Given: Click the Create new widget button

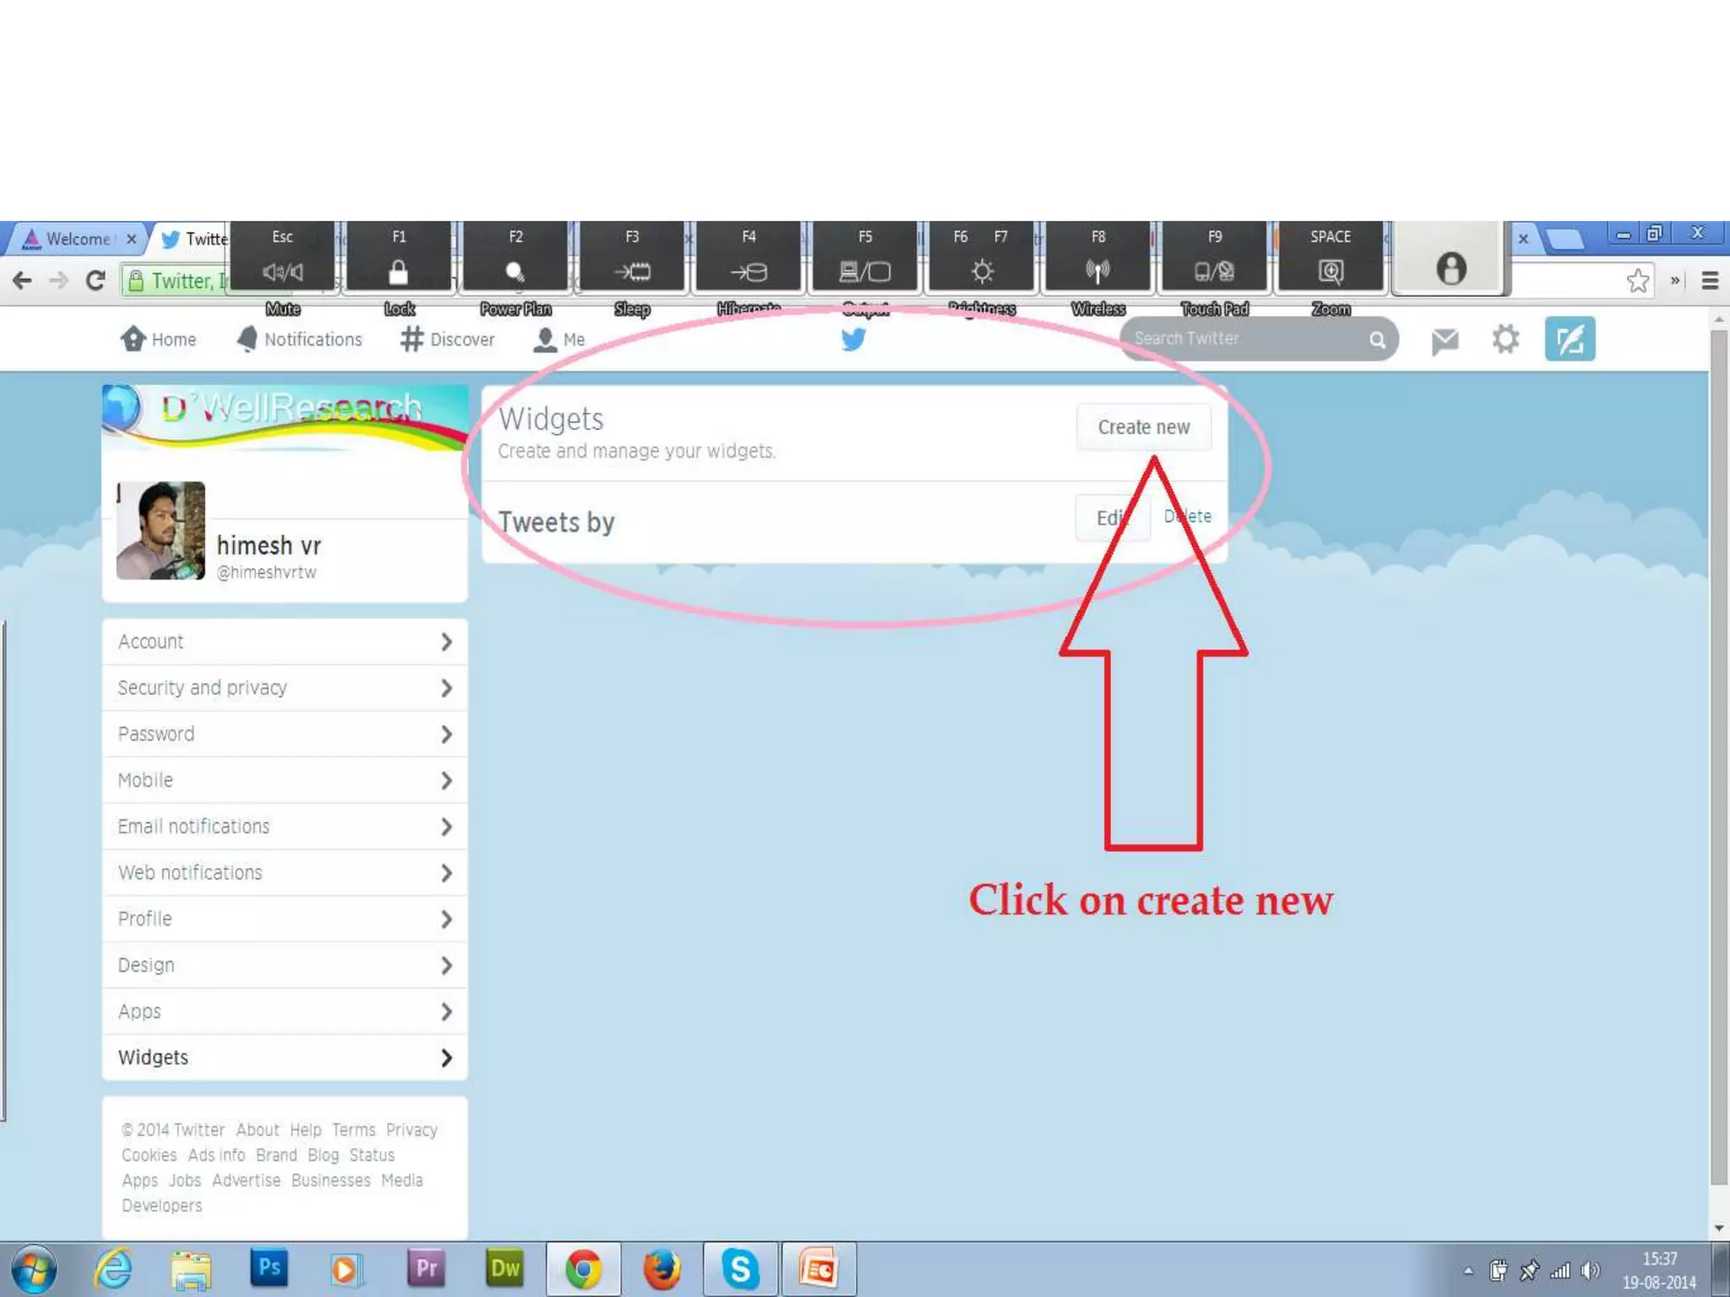Looking at the screenshot, I should pyautogui.click(x=1143, y=427).
